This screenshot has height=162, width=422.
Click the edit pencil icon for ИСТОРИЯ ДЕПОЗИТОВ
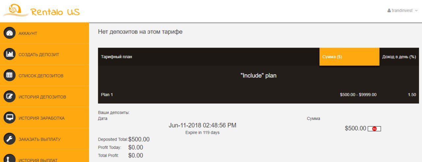(x=9, y=97)
